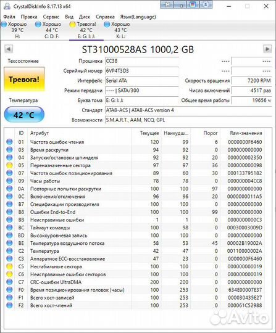Click status icon of Таймаут команды row

[9, 228]
